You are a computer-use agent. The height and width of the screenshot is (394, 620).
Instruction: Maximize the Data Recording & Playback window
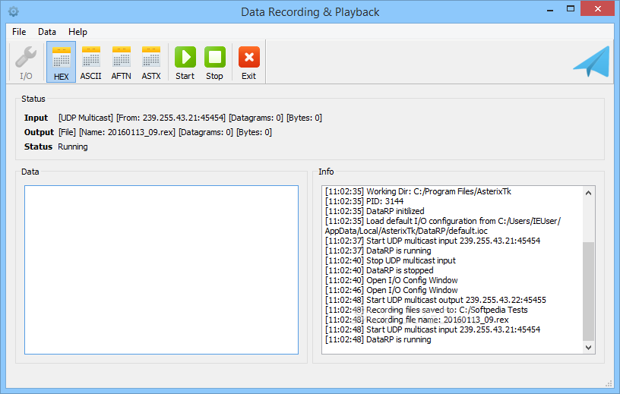(x=570, y=8)
